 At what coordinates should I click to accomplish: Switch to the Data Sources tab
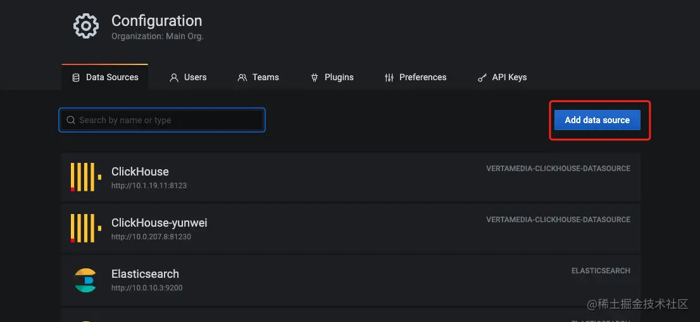pyautogui.click(x=105, y=77)
